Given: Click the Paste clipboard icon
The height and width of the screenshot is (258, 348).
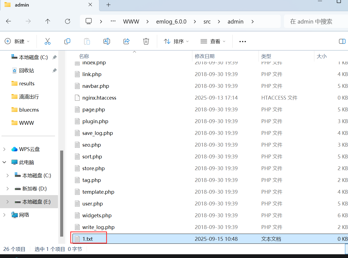Looking at the screenshot, I should [87, 41].
